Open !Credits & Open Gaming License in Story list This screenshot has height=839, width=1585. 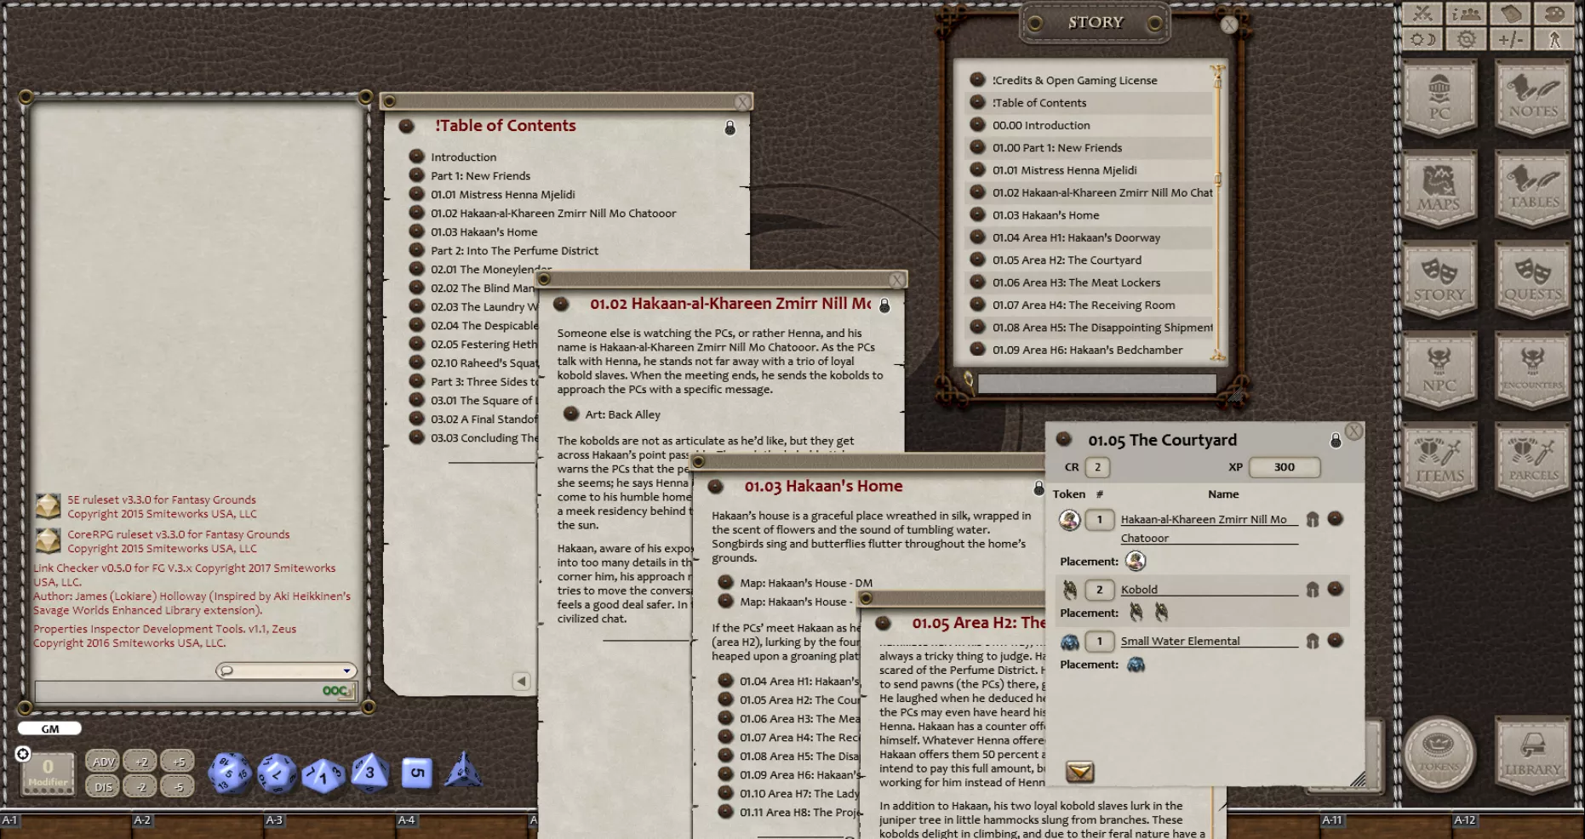(1074, 80)
